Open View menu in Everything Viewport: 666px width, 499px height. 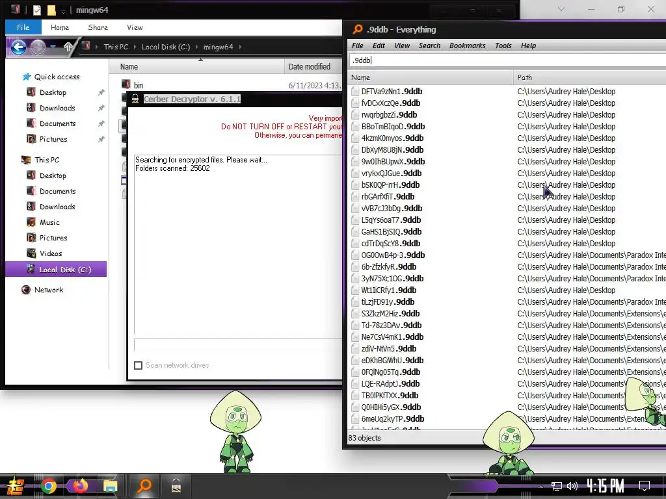click(x=402, y=45)
